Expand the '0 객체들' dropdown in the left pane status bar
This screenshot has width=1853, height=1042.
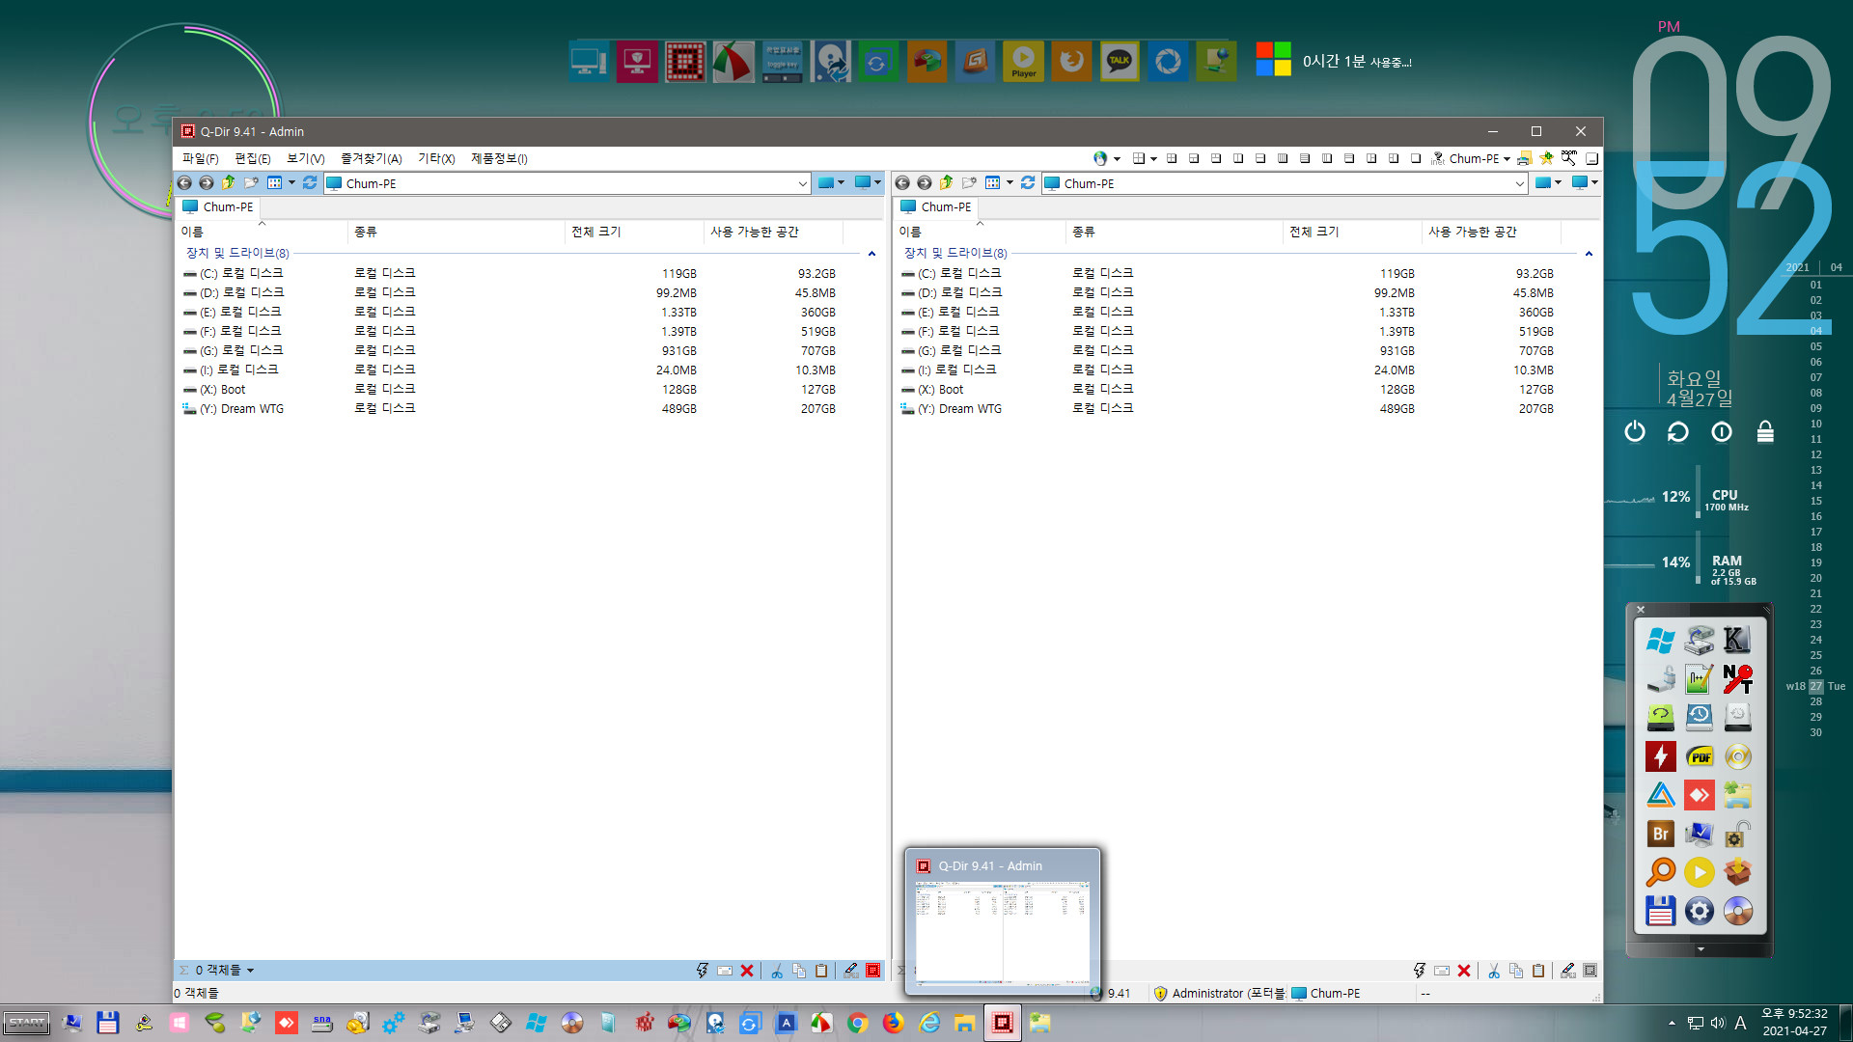click(x=251, y=971)
